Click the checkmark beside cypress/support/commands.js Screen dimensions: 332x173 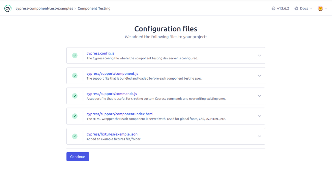pyautogui.click(x=75, y=96)
